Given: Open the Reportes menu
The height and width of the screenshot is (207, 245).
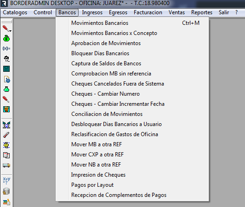Looking at the screenshot, I should pos(202,12).
